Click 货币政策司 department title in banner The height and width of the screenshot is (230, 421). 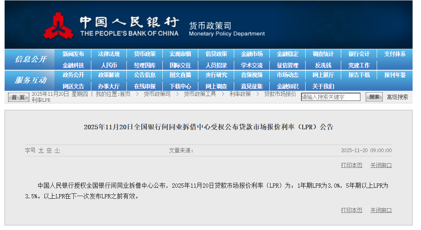(x=210, y=26)
